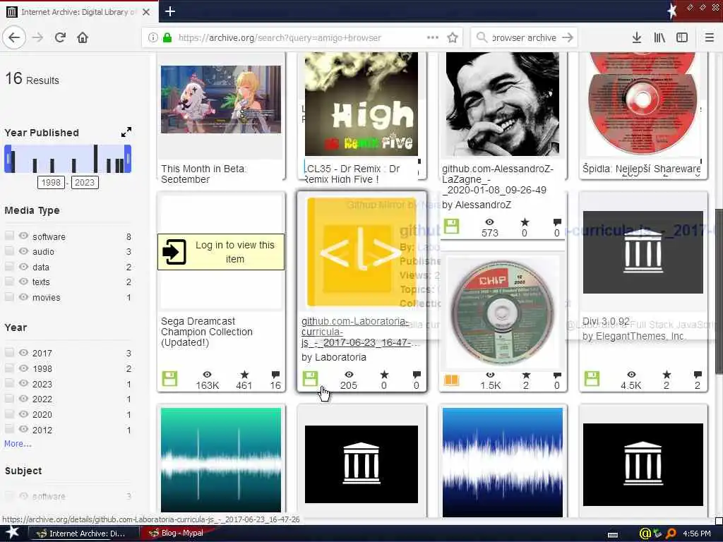The height and width of the screenshot is (542, 723).
Task: Open This Month in Beta September item
Action: [203, 174]
